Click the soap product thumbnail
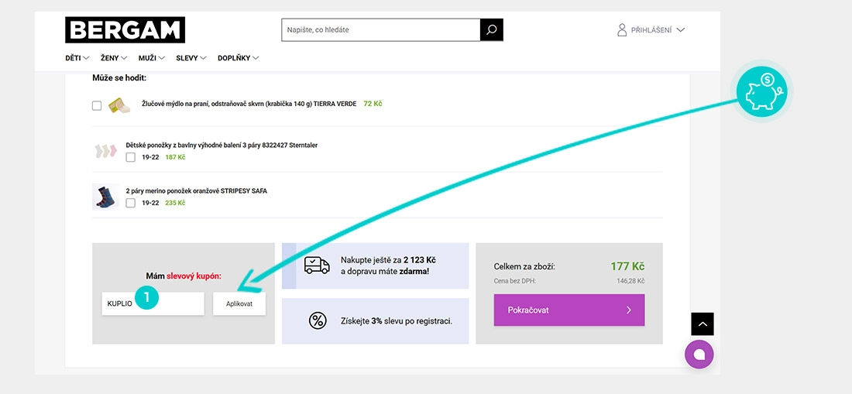This screenshot has width=852, height=394. (x=119, y=105)
